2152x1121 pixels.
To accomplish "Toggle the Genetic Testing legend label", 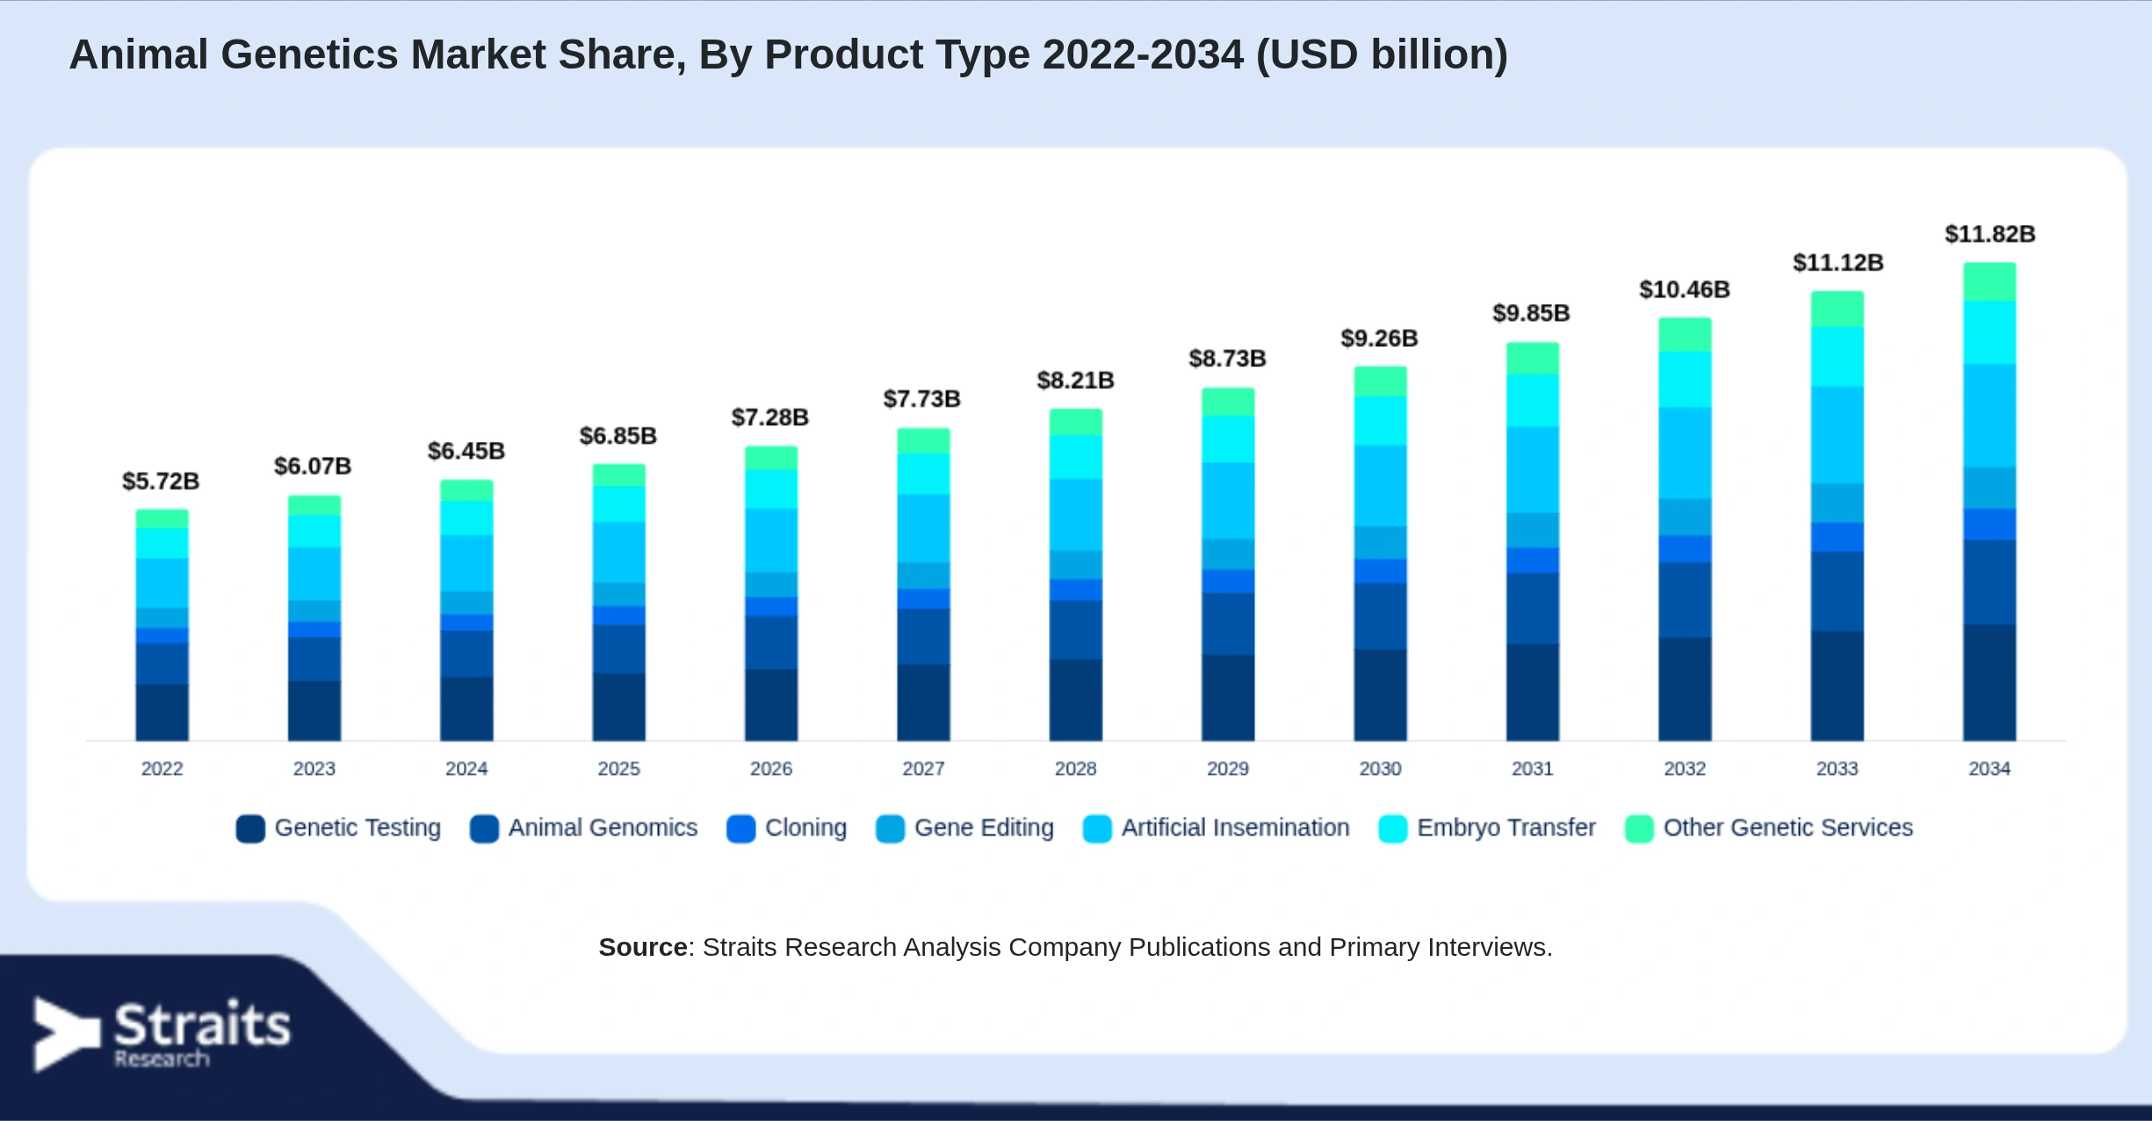I will pyautogui.click(x=357, y=828).
